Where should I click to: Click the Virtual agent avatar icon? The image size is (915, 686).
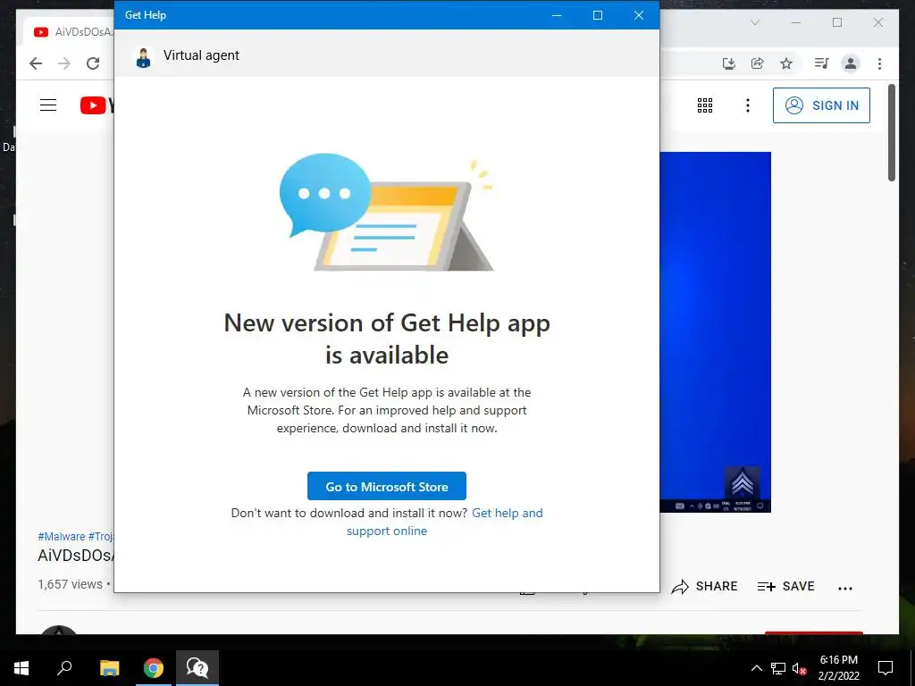(143, 57)
